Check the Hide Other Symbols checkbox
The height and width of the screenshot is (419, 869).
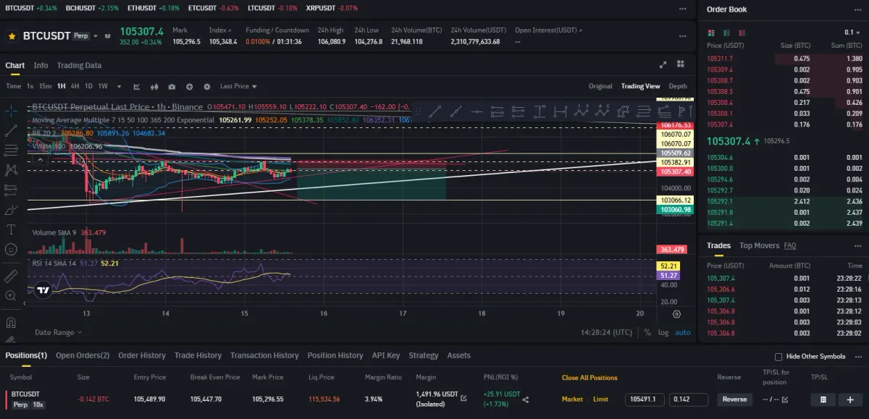coord(778,357)
